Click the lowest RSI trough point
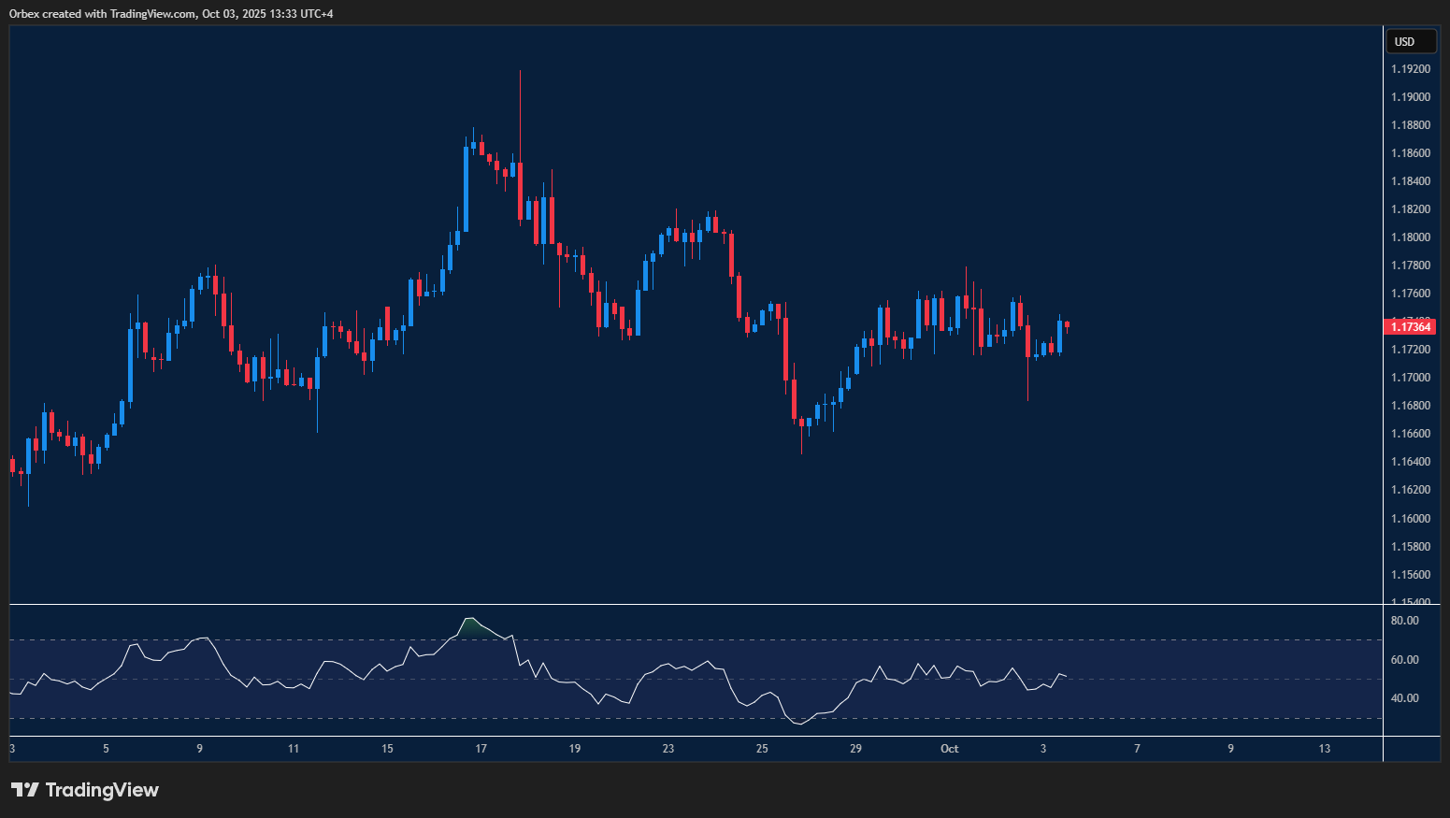 click(798, 724)
